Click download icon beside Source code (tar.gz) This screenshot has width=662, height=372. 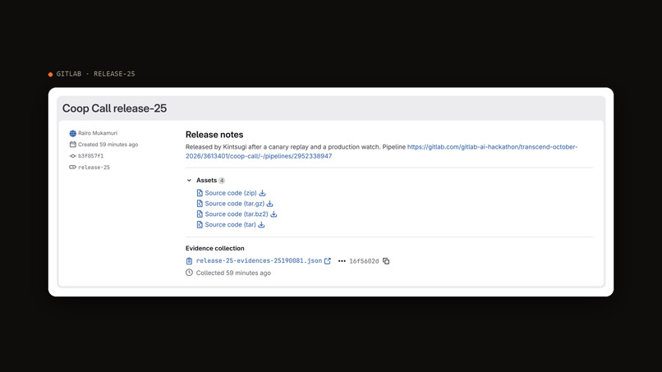pos(269,204)
